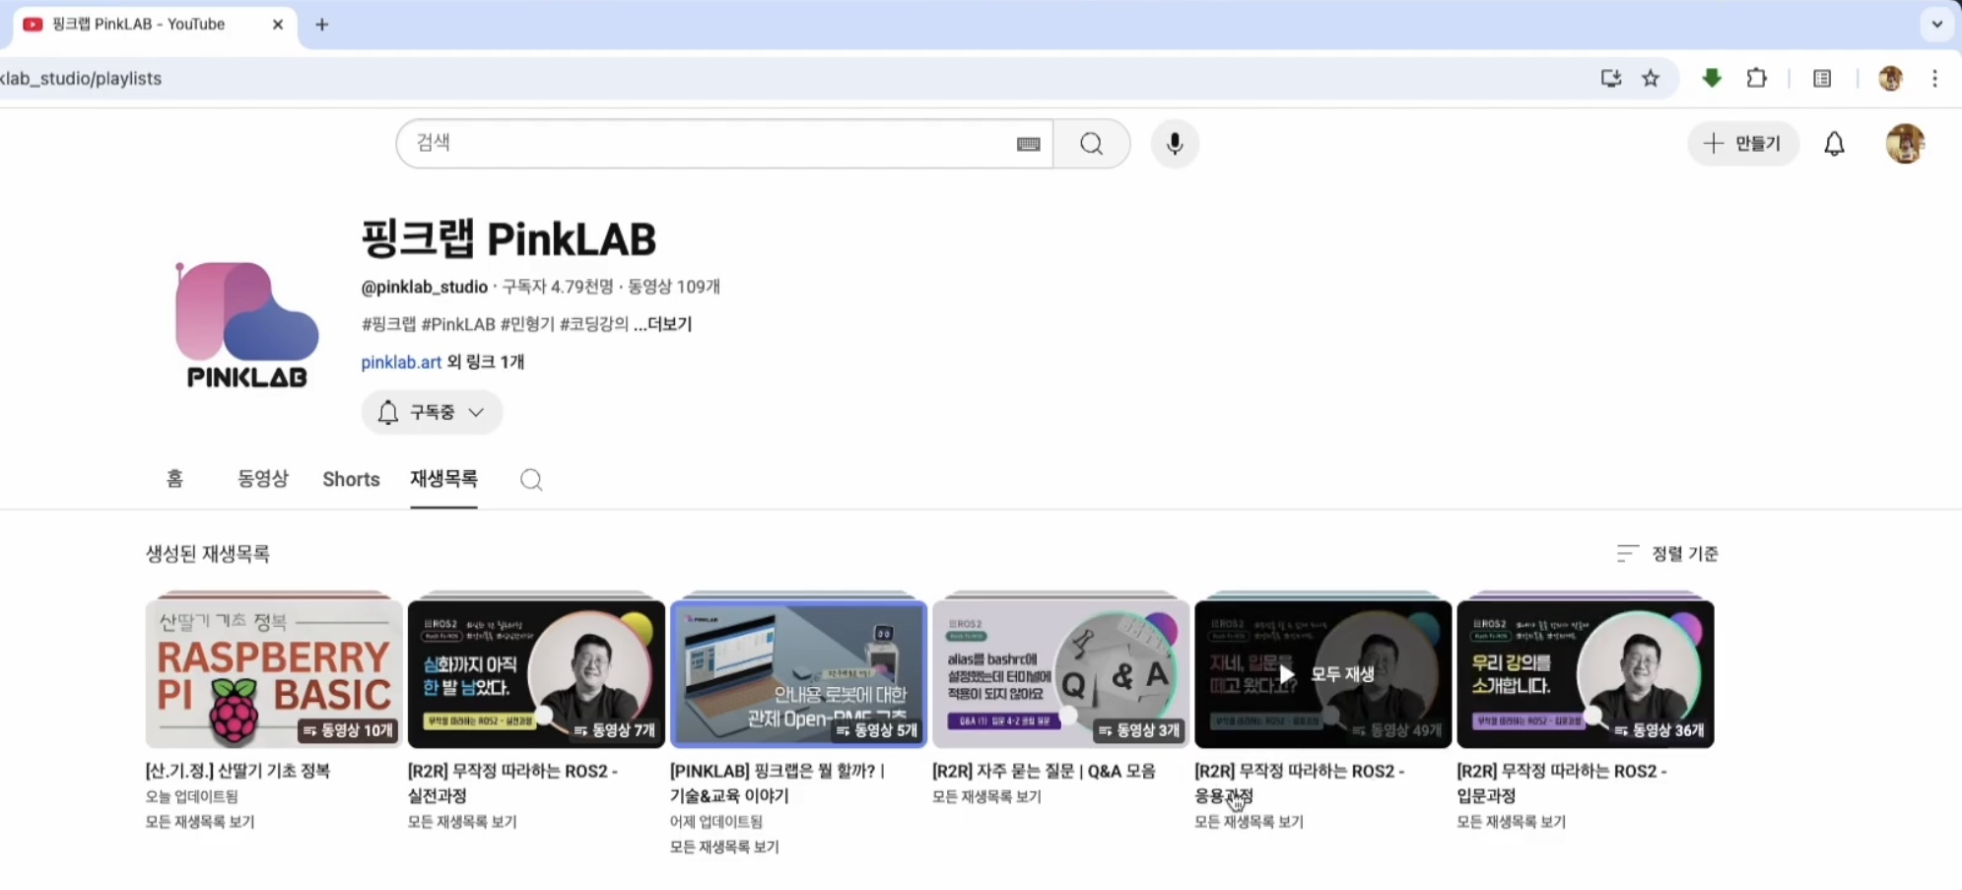
Task: Open the on-screen keyboard icon in search box
Action: coord(1028,144)
